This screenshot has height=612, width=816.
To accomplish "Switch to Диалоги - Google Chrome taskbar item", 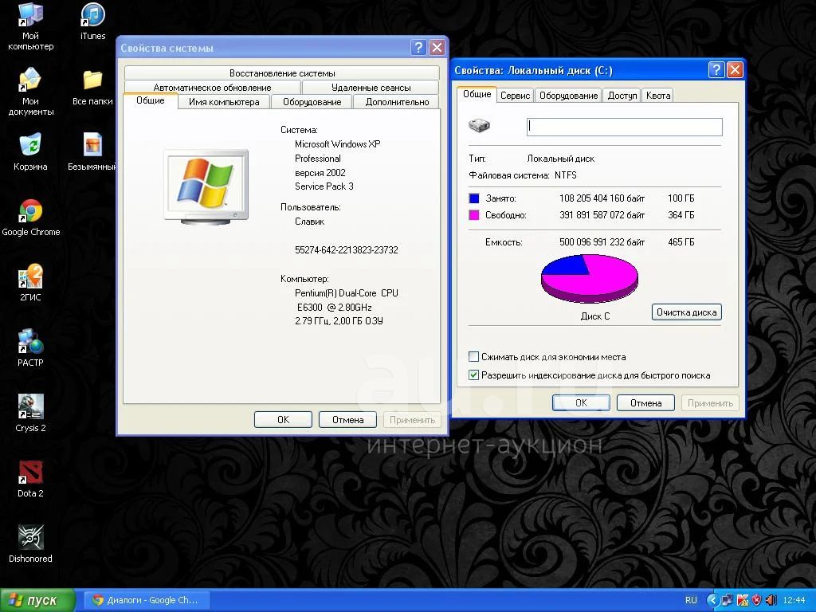I will (147, 600).
